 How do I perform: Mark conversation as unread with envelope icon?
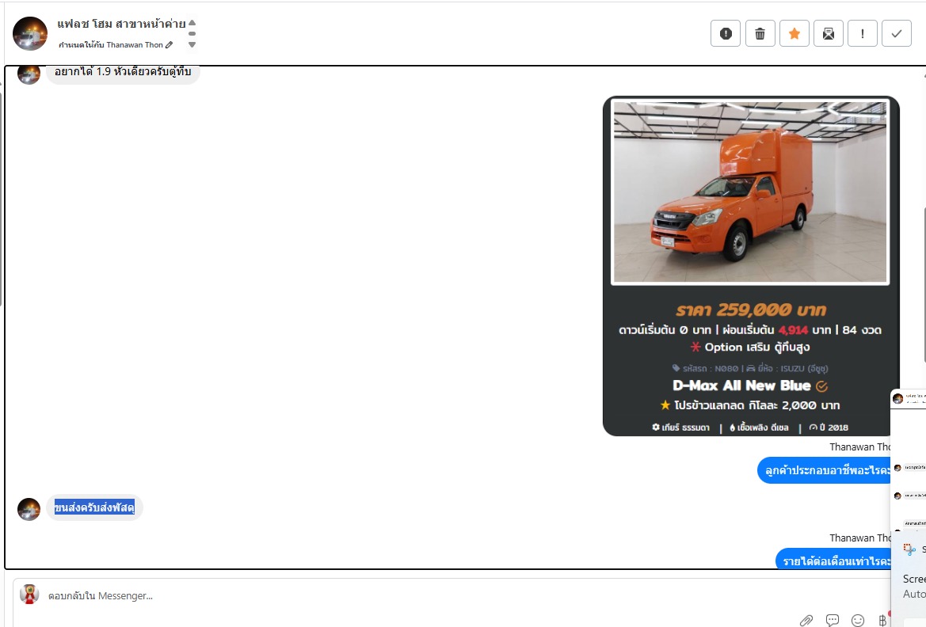click(x=829, y=34)
